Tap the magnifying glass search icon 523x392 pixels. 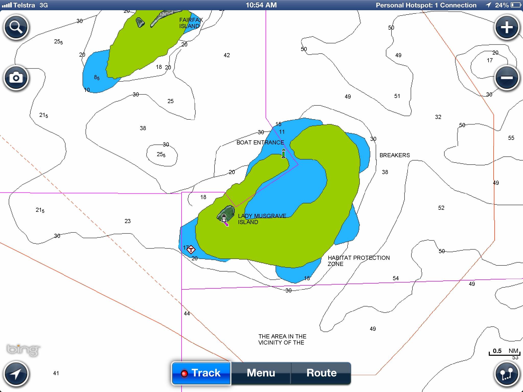16,27
